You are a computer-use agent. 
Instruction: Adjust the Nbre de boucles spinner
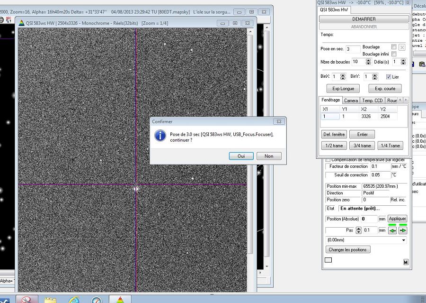click(368, 62)
